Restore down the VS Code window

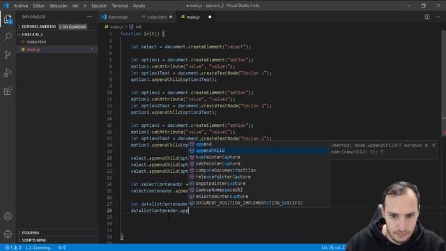pyautogui.click(x=424, y=6)
